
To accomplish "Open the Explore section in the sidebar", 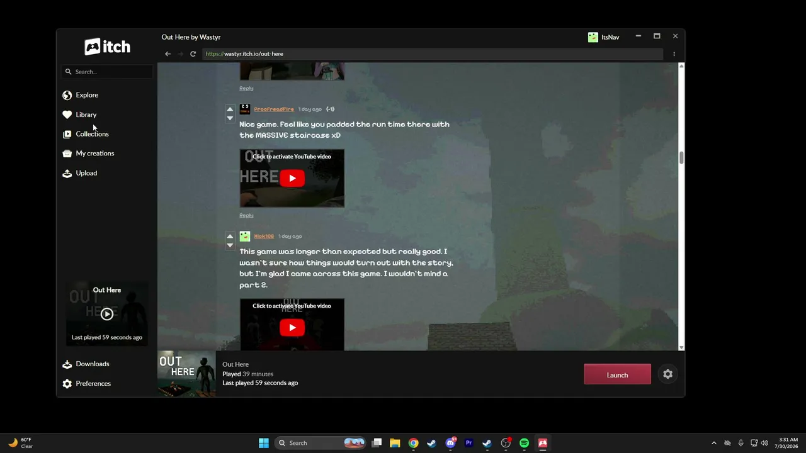I will coord(87,95).
